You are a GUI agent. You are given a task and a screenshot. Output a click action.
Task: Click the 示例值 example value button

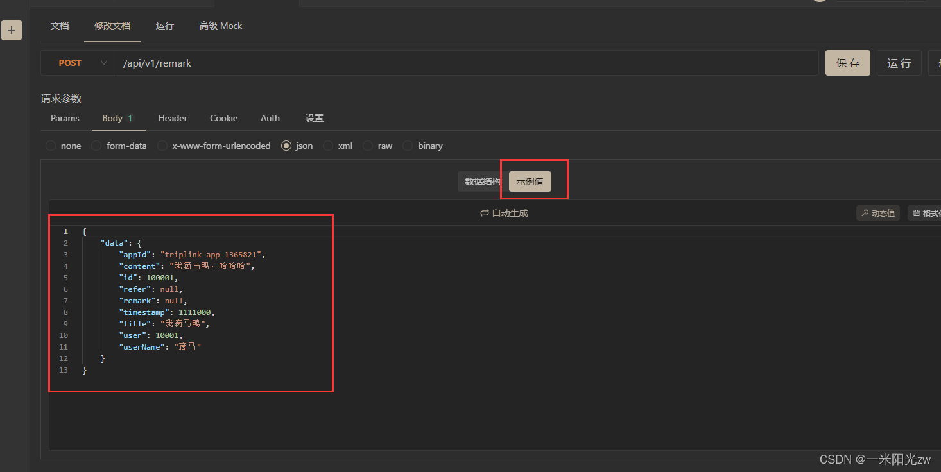coord(529,181)
